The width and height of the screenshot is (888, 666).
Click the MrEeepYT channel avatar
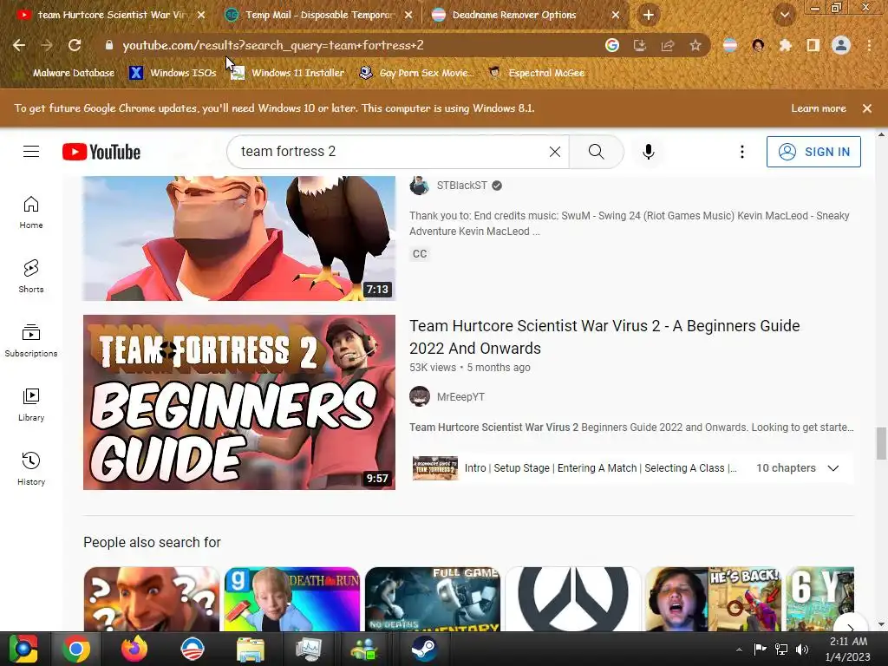point(419,396)
